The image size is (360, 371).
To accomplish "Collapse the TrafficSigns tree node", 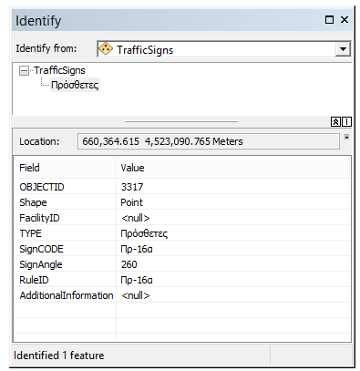I will coord(24,71).
